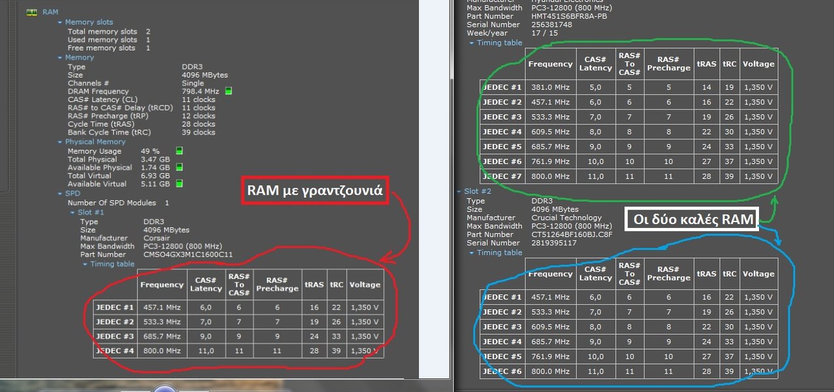834x392 pixels.
Task: Collapse the Physical Memory section
Action: point(60,142)
